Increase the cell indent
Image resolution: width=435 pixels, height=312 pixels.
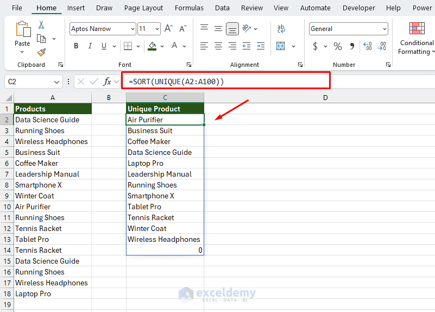click(261, 46)
